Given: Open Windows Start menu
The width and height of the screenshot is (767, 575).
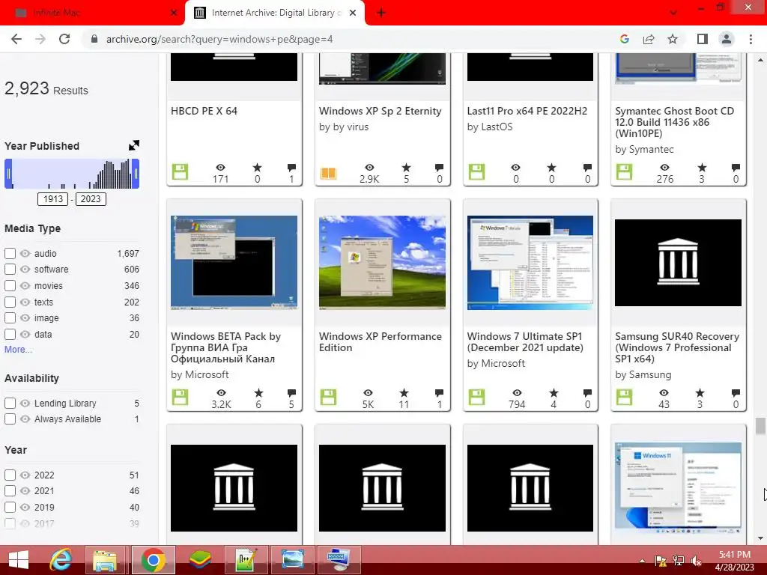Looking at the screenshot, I should point(19,560).
